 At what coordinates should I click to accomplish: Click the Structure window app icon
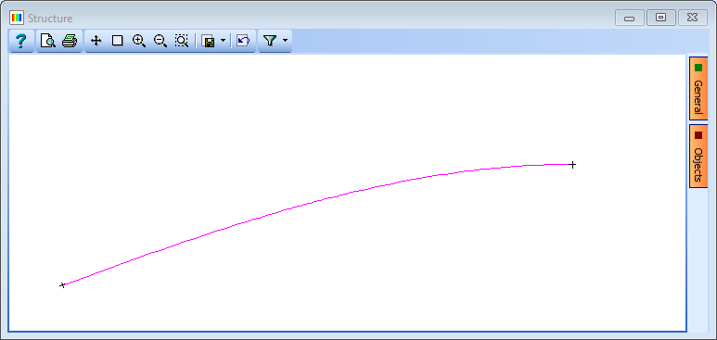click(17, 19)
